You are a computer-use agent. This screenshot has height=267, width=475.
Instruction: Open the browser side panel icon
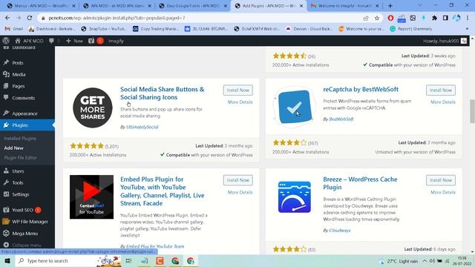point(445,18)
